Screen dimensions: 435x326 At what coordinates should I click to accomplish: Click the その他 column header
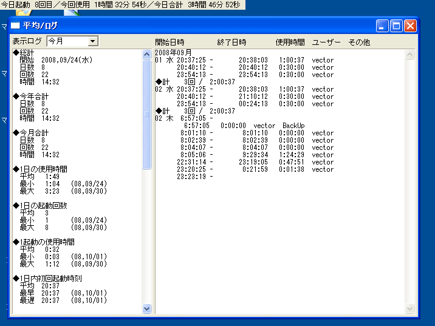359,42
